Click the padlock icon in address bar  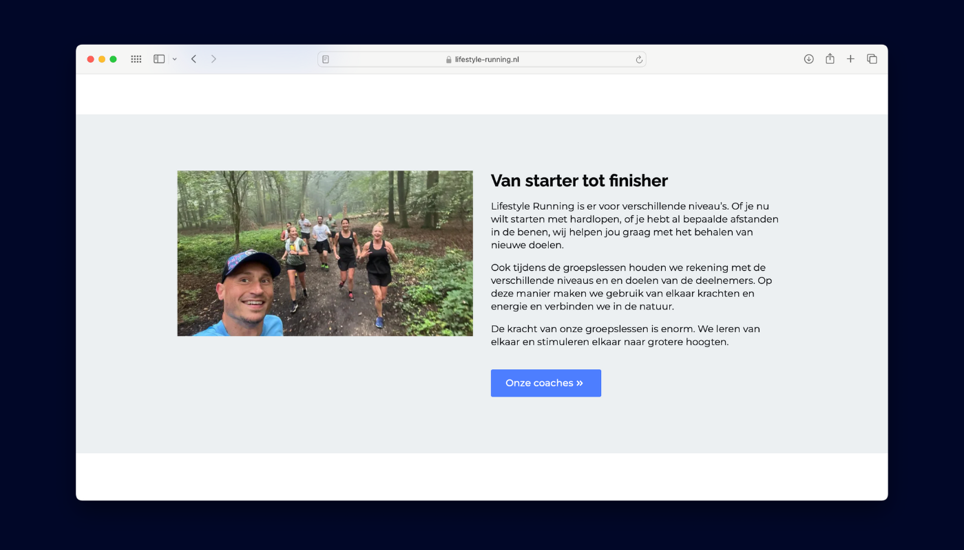[449, 59]
